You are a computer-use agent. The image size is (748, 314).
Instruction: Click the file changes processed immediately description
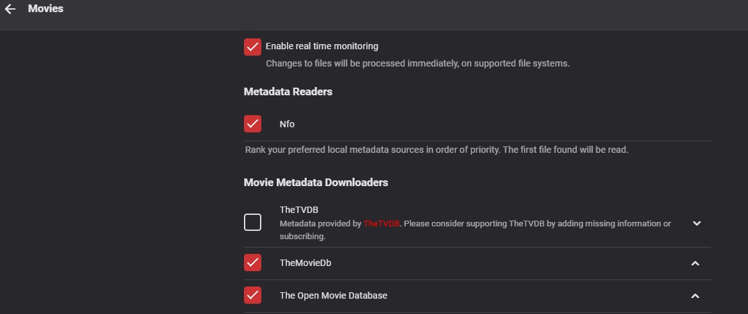point(417,63)
